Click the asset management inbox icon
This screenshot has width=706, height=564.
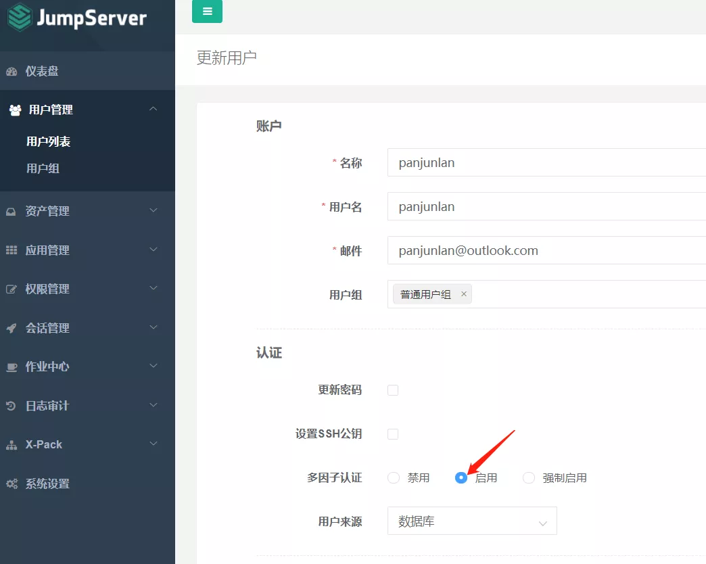click(11, 212)
